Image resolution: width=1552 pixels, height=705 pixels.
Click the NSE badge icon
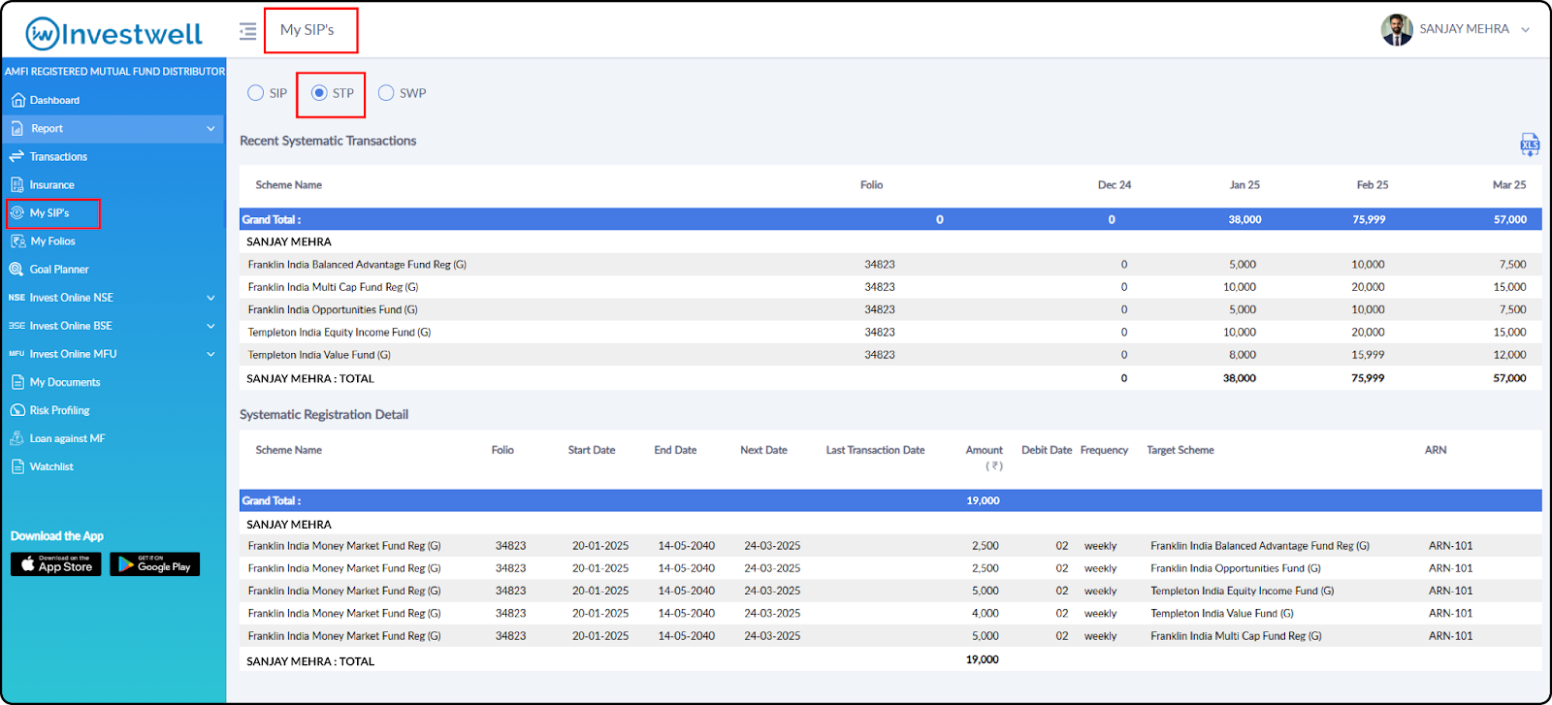click(17, 298)
